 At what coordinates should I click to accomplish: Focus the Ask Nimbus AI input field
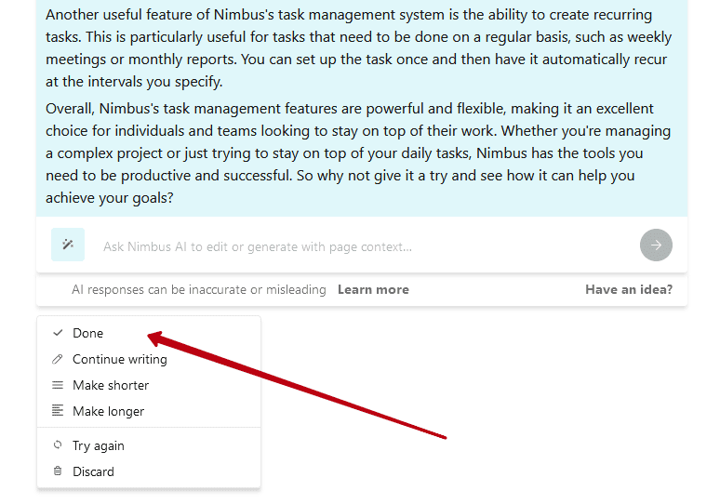point(362,246)
